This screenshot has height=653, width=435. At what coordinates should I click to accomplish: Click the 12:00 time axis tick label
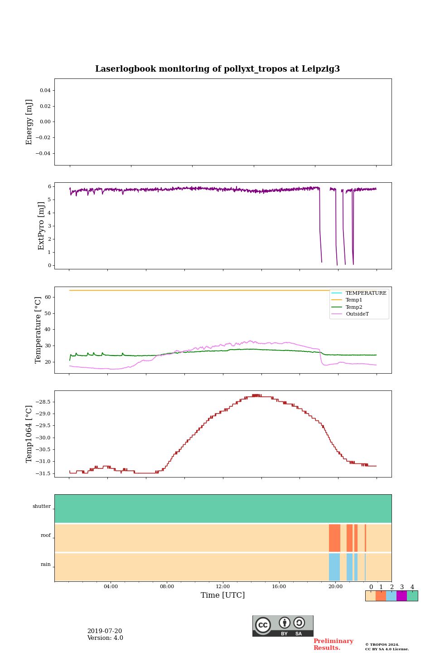tap(223, 587)
